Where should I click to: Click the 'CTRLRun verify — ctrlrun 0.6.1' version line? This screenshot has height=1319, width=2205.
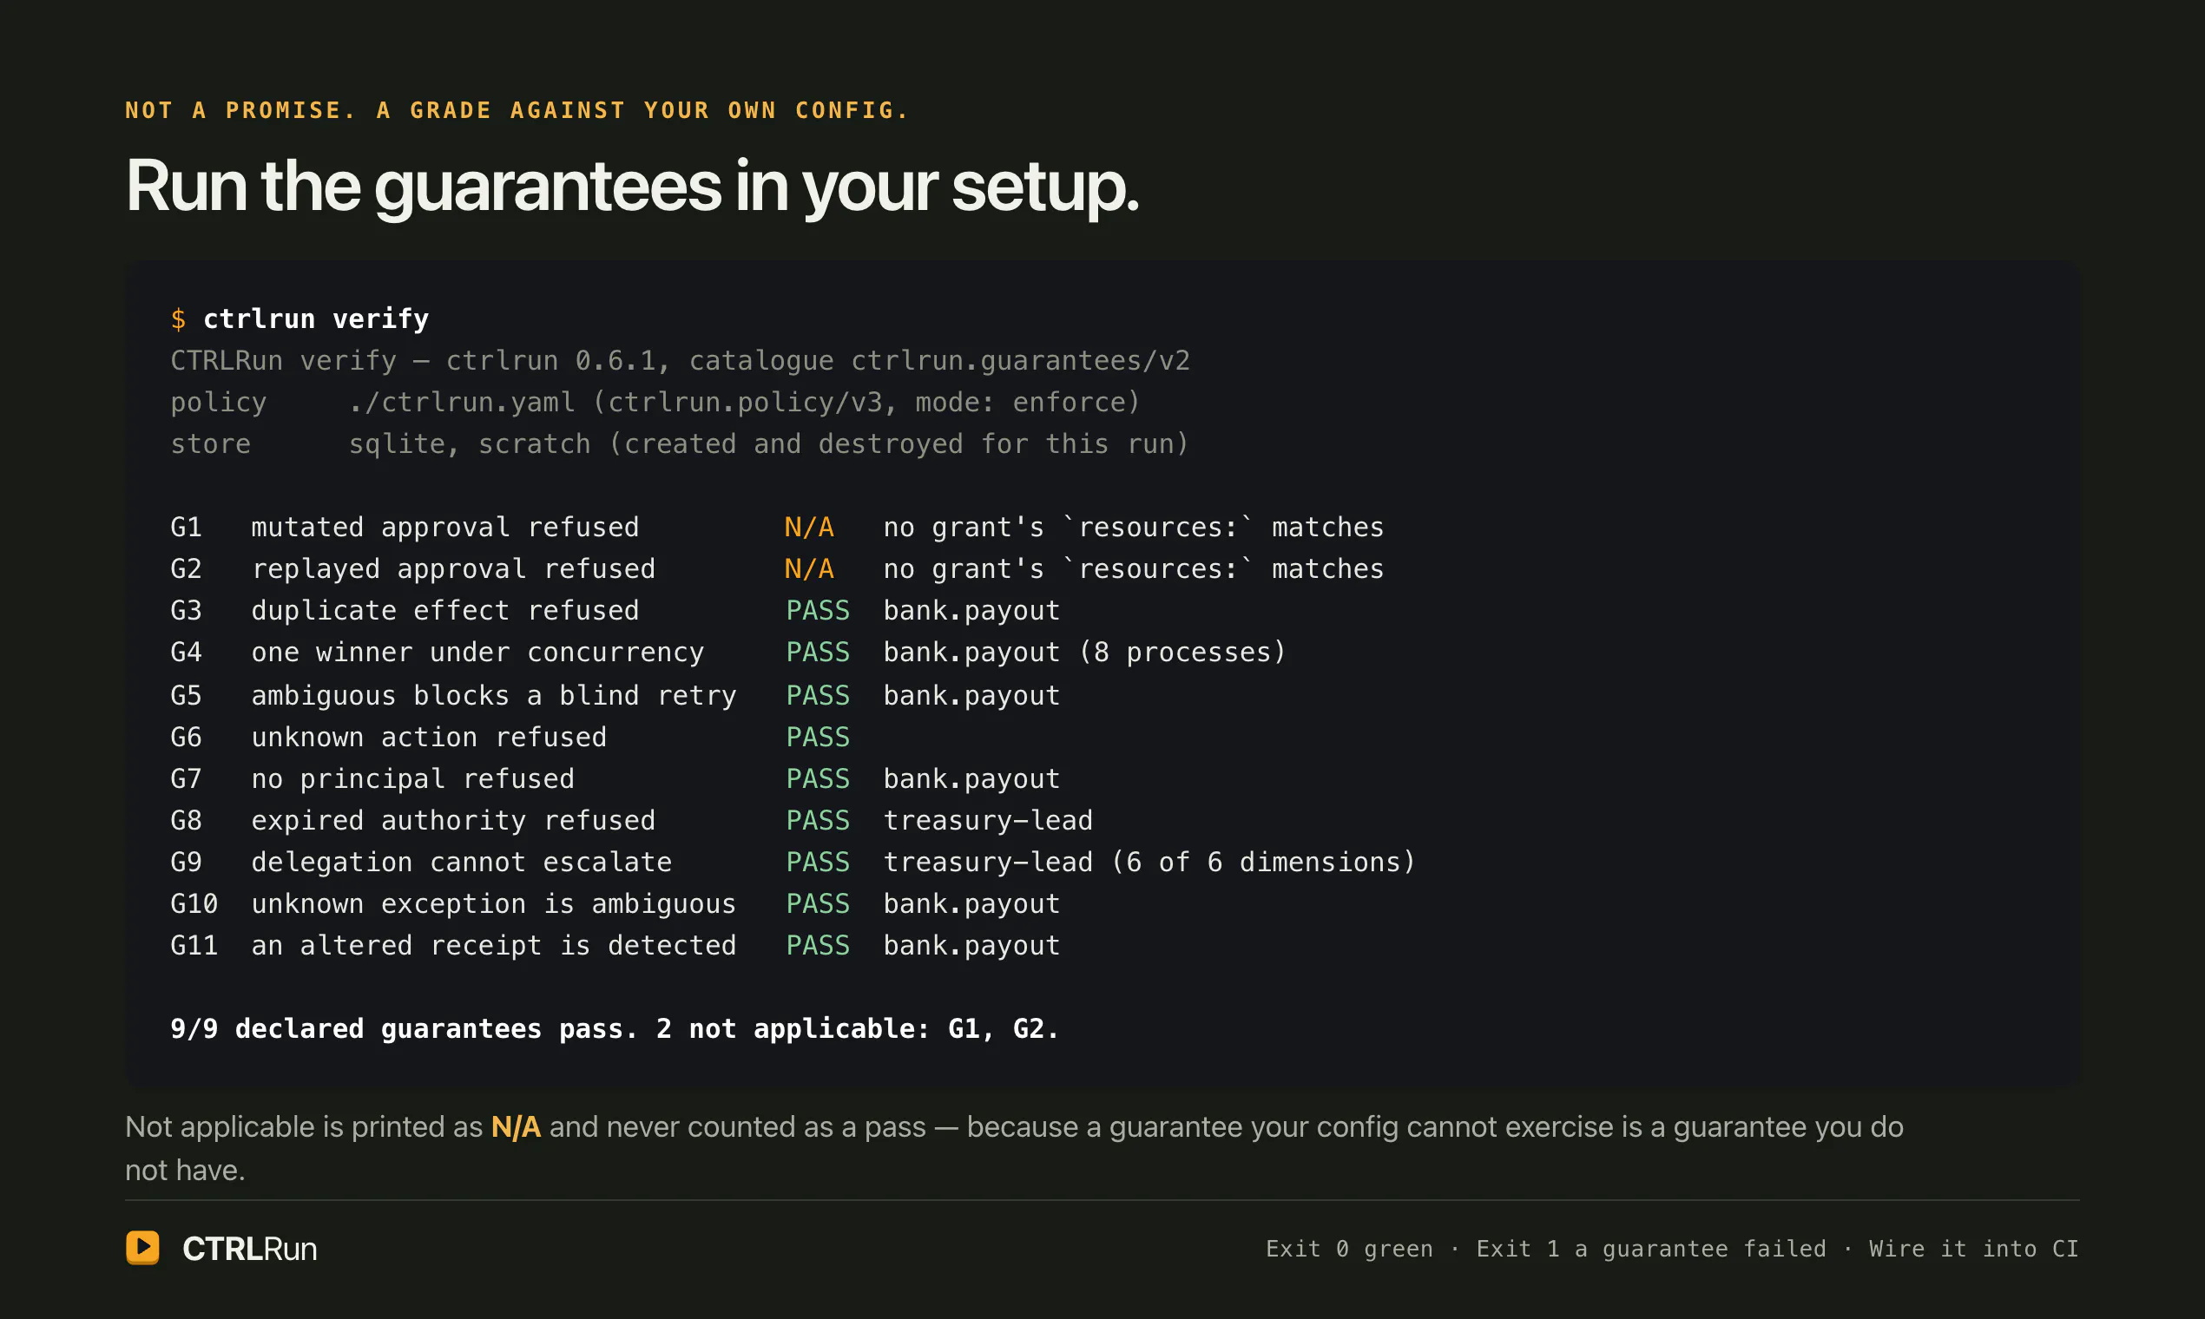[681, 360]
